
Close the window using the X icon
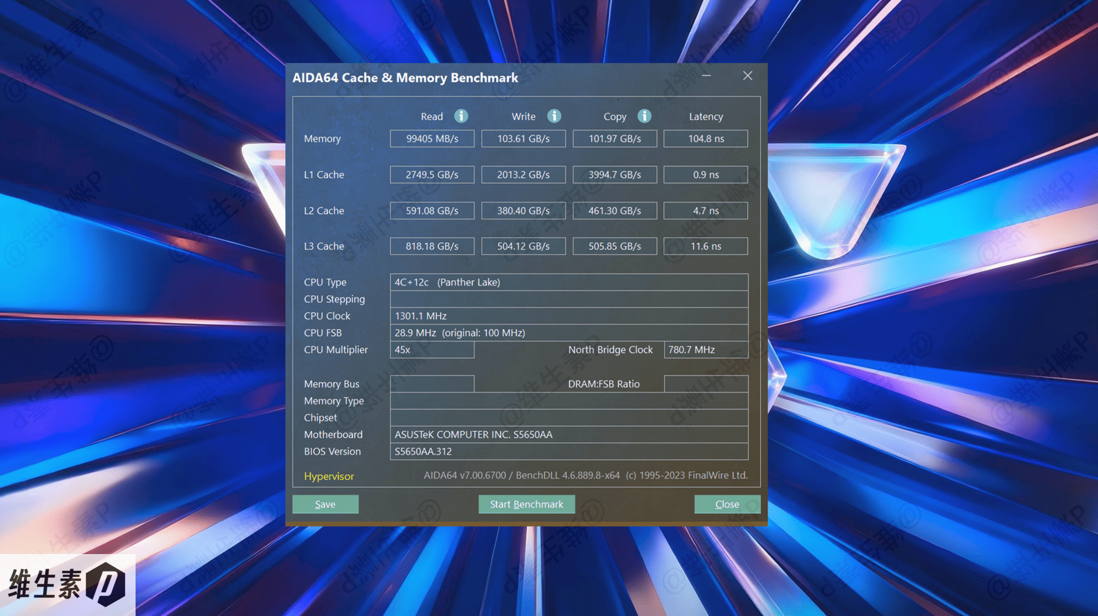coord(747,76)
